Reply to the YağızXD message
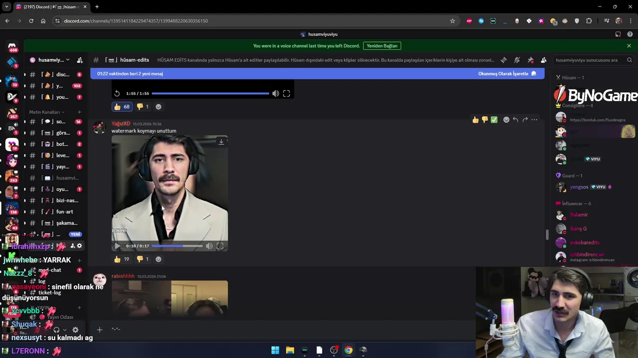The height and width of the screenshot is (358, 638). (515, 120)
